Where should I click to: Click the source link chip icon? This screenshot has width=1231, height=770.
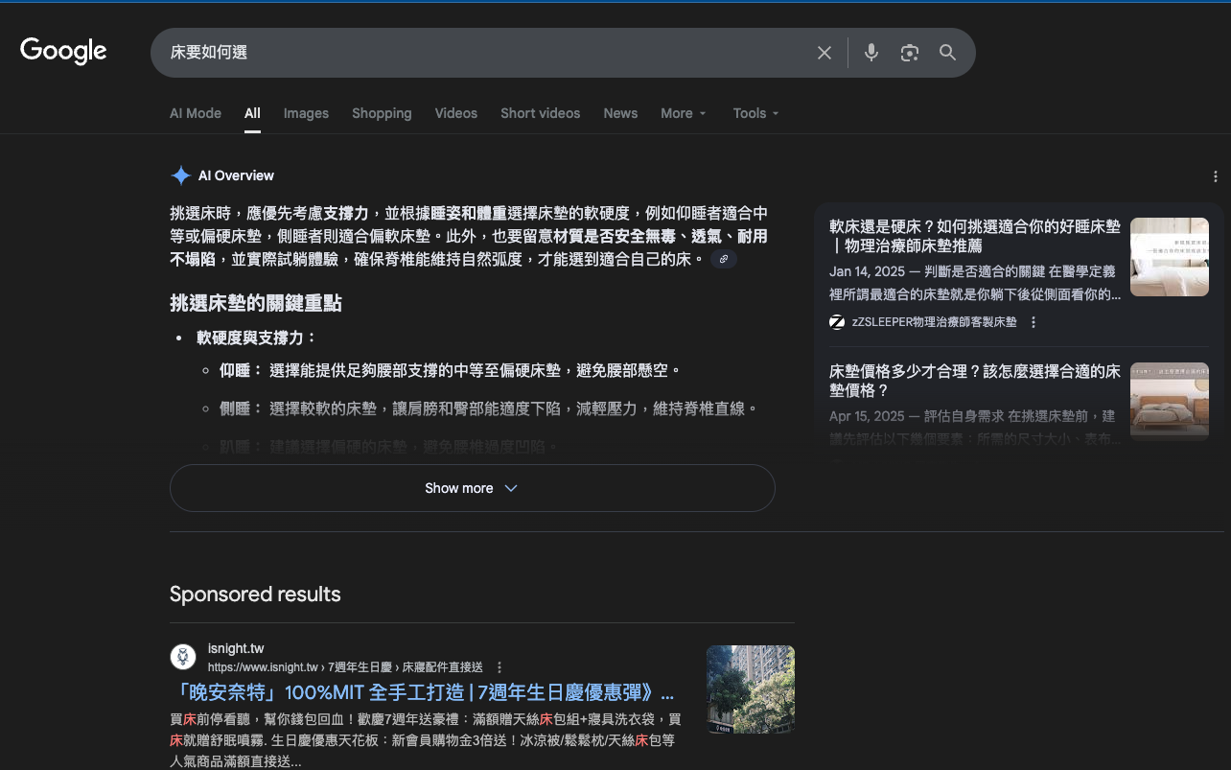[724, 259]
